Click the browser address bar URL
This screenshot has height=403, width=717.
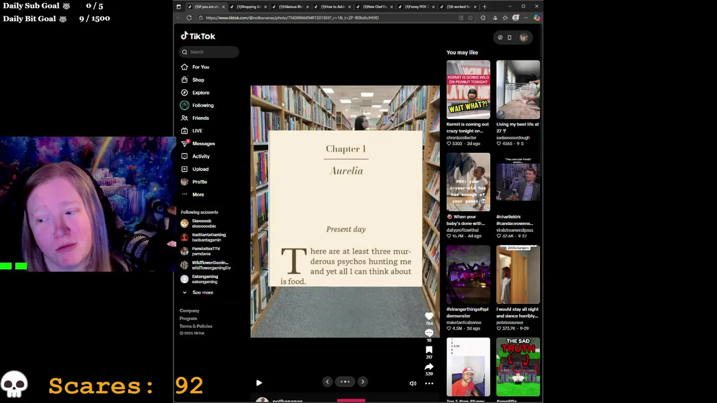tap(292, 18)
